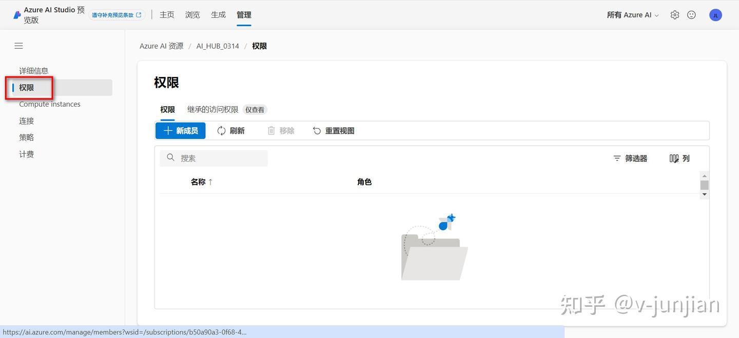Add a member with the 新成员 button
Screen dimensions: 739x338
(x=180, y=130)
